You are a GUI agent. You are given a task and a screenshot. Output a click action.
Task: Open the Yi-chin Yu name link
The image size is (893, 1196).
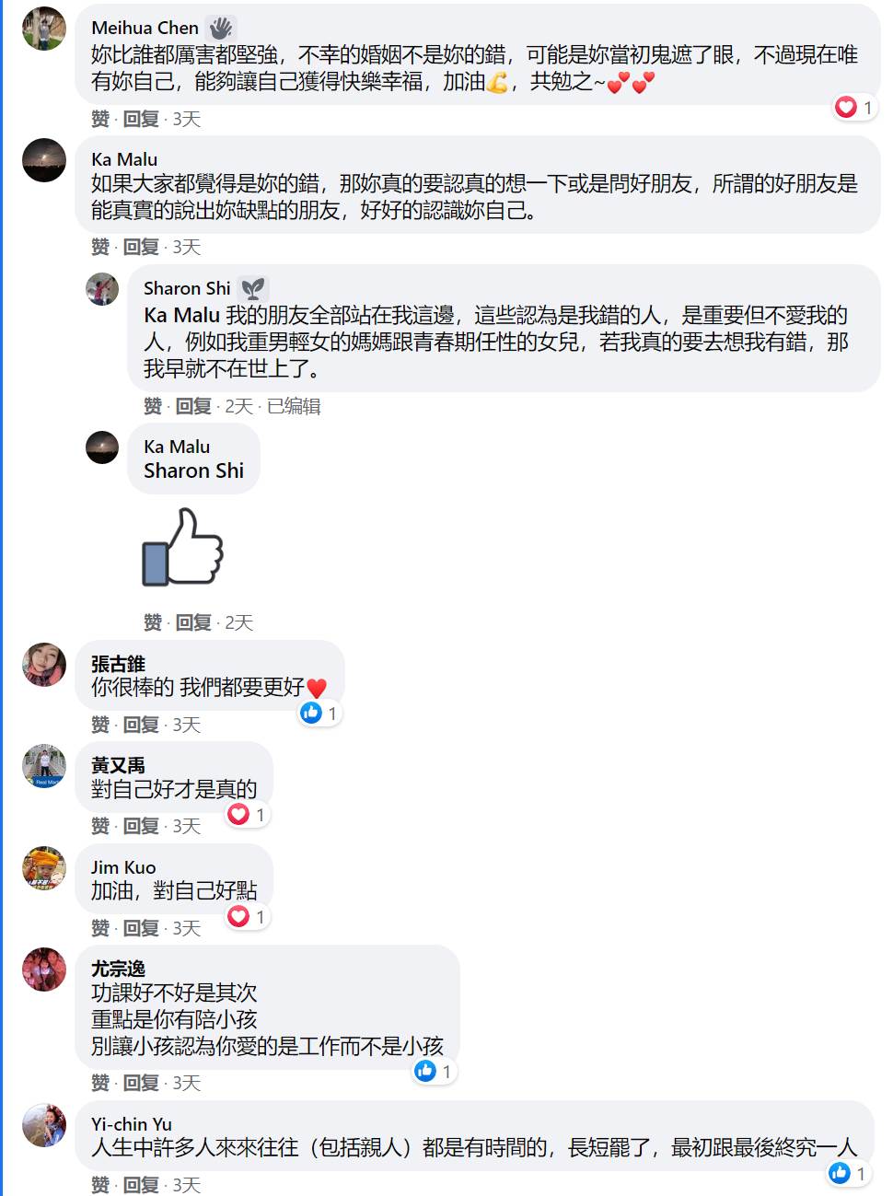point(132,1124)
